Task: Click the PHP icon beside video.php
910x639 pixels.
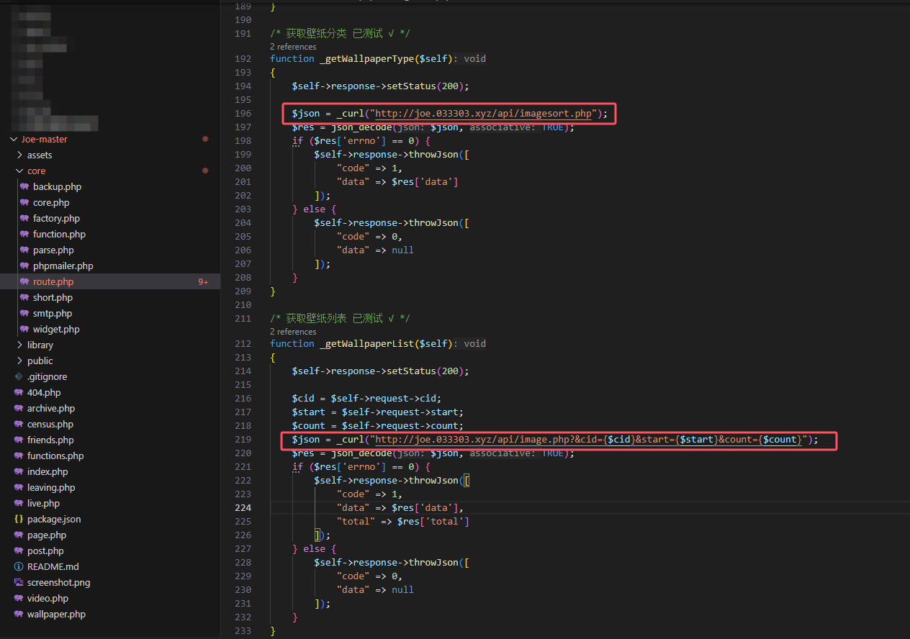Action: (19, 598)
